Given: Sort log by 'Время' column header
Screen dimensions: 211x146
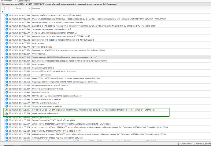Looking at the screenshot, I should 18,9.
